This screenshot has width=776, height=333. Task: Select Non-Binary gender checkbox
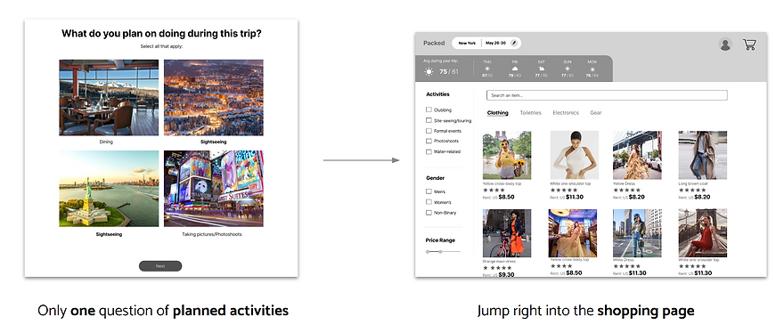[x=429, y=213]
